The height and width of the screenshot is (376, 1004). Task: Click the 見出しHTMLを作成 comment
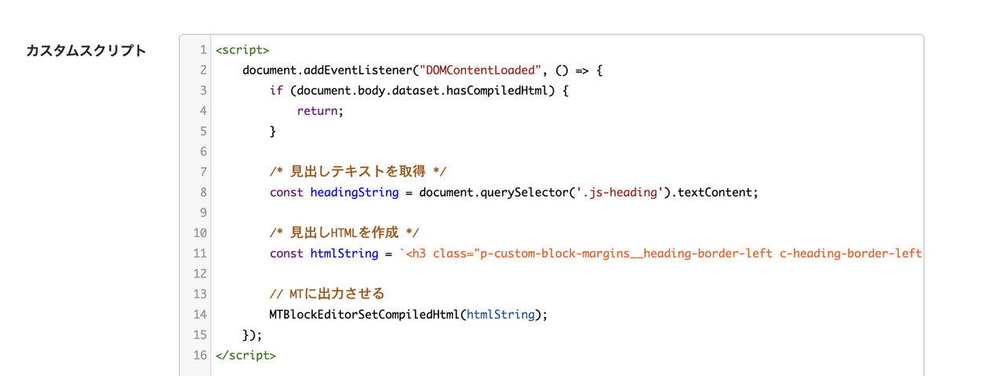344,233
